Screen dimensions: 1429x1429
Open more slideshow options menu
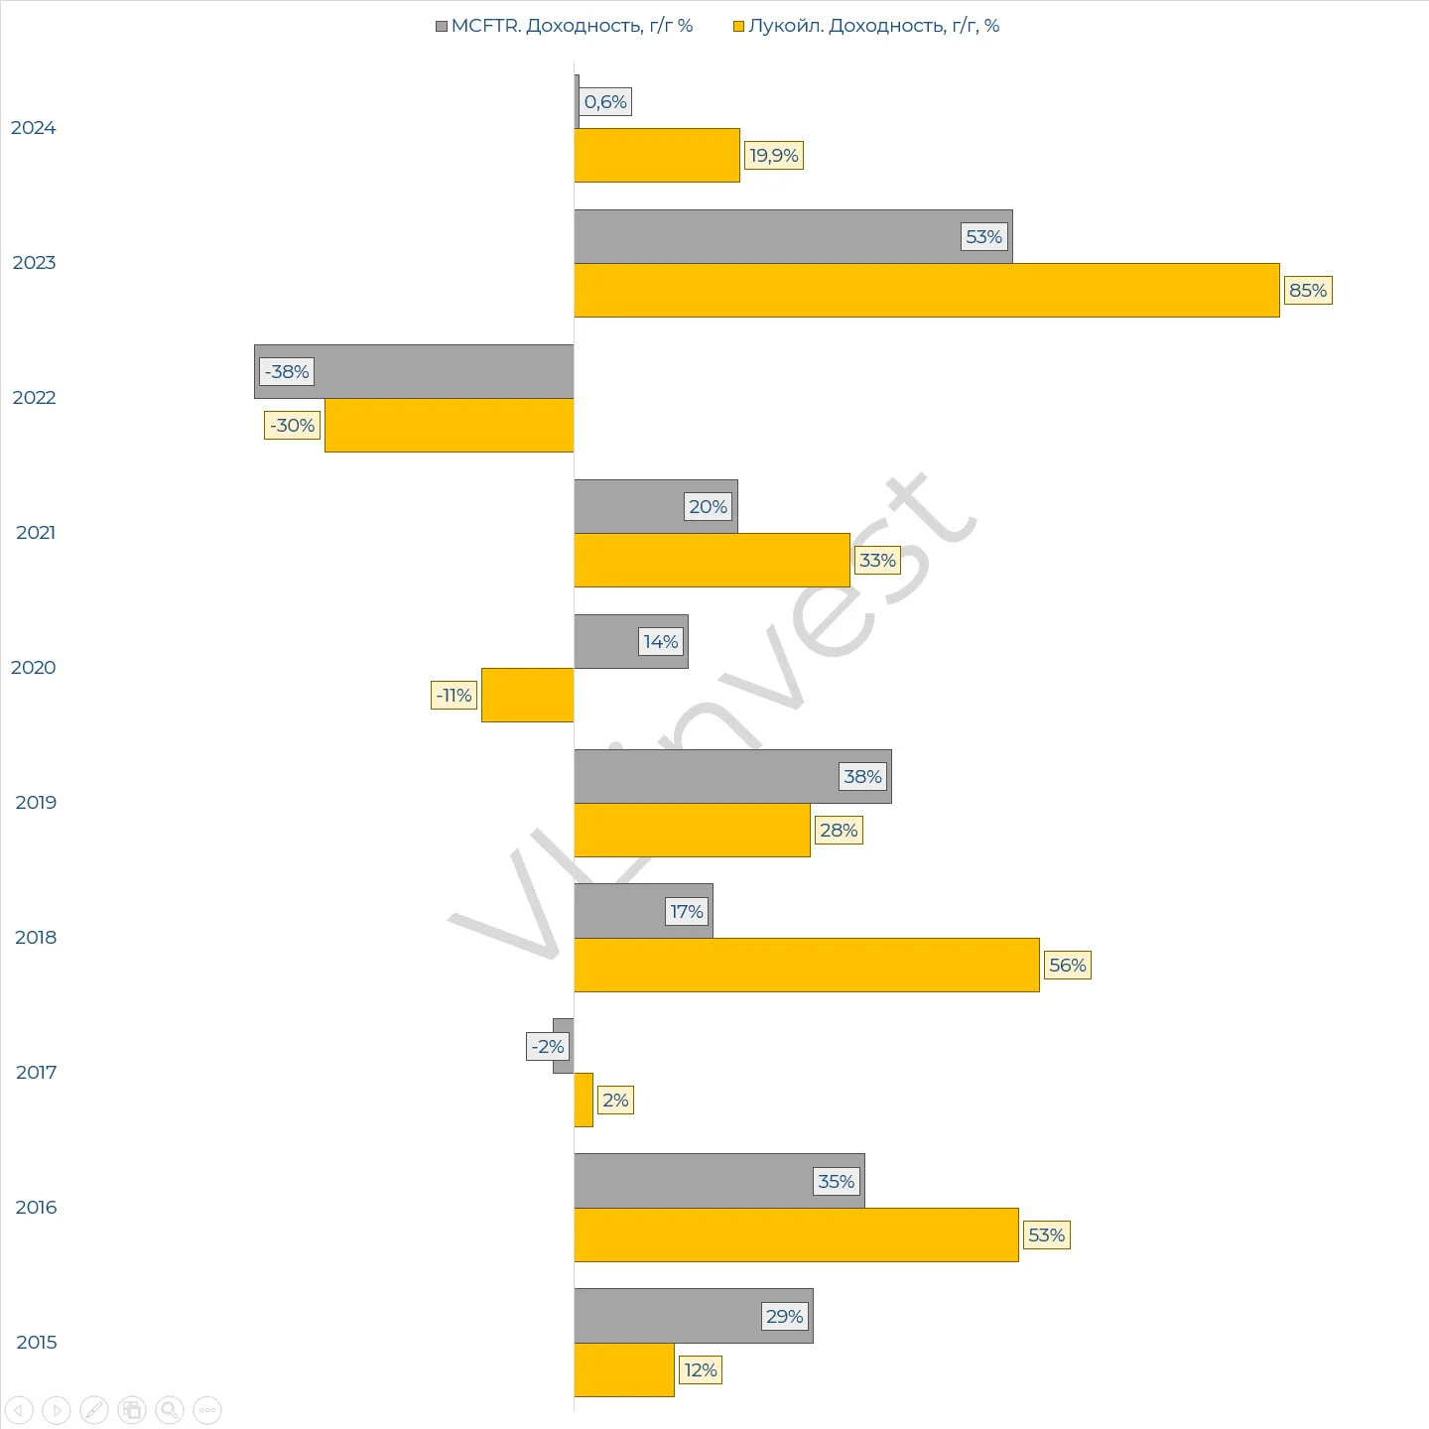207,1409
